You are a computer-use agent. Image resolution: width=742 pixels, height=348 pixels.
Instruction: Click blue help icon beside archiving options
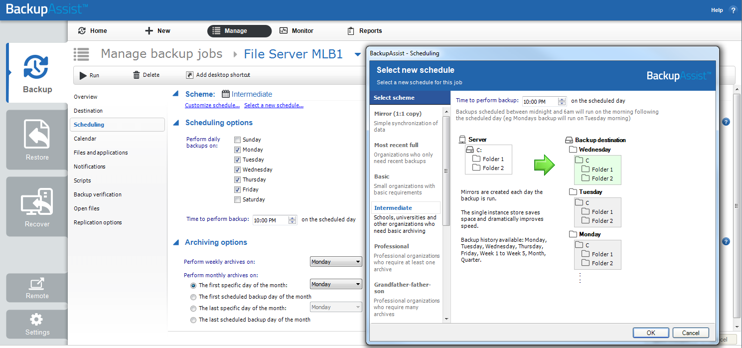pyautogui.click(x=726, y=241)
